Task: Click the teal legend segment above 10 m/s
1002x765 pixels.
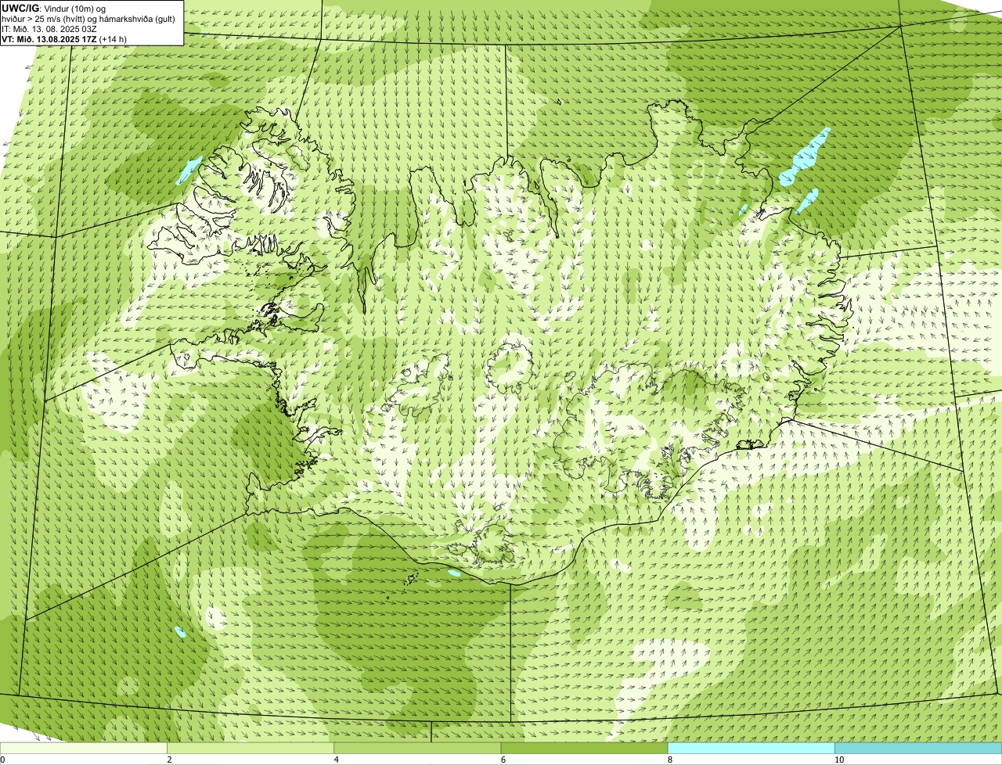Action: tap(918, 749)
